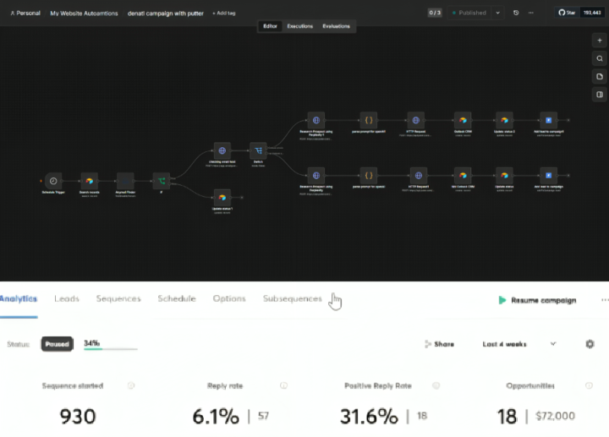This screenshot has height=437, width=609.
Task: Open the Search records Airtable node
Action: pos(90,181)
